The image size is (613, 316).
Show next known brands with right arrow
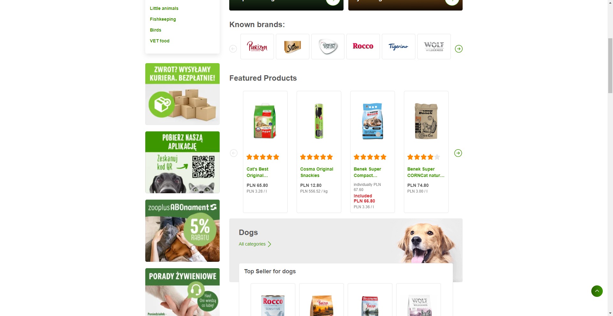(x=459, y=49)
